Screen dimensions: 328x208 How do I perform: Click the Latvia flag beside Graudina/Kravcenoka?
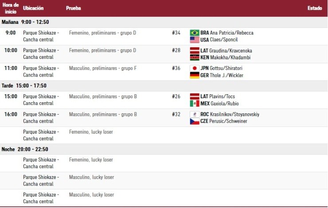pyautogui.click(x=195, y=50)
